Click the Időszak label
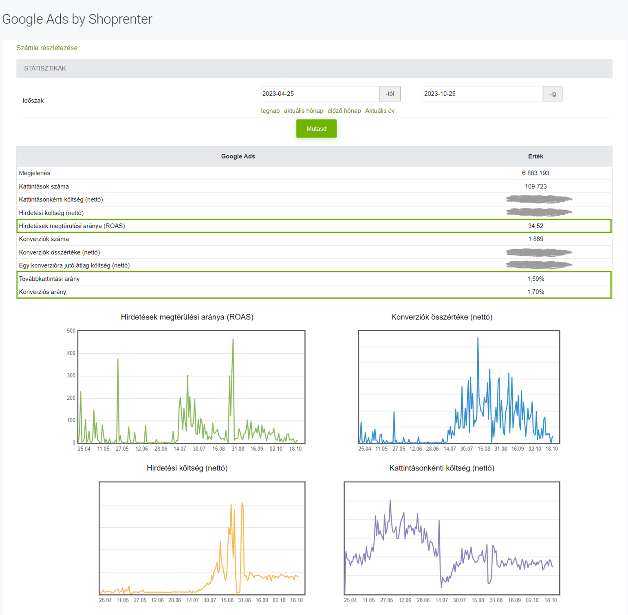Screen dimensions: 628x615 (33, 101)
